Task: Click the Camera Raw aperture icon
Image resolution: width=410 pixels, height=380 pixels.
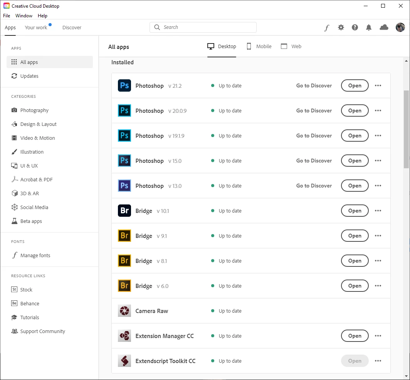Action: 124,311
